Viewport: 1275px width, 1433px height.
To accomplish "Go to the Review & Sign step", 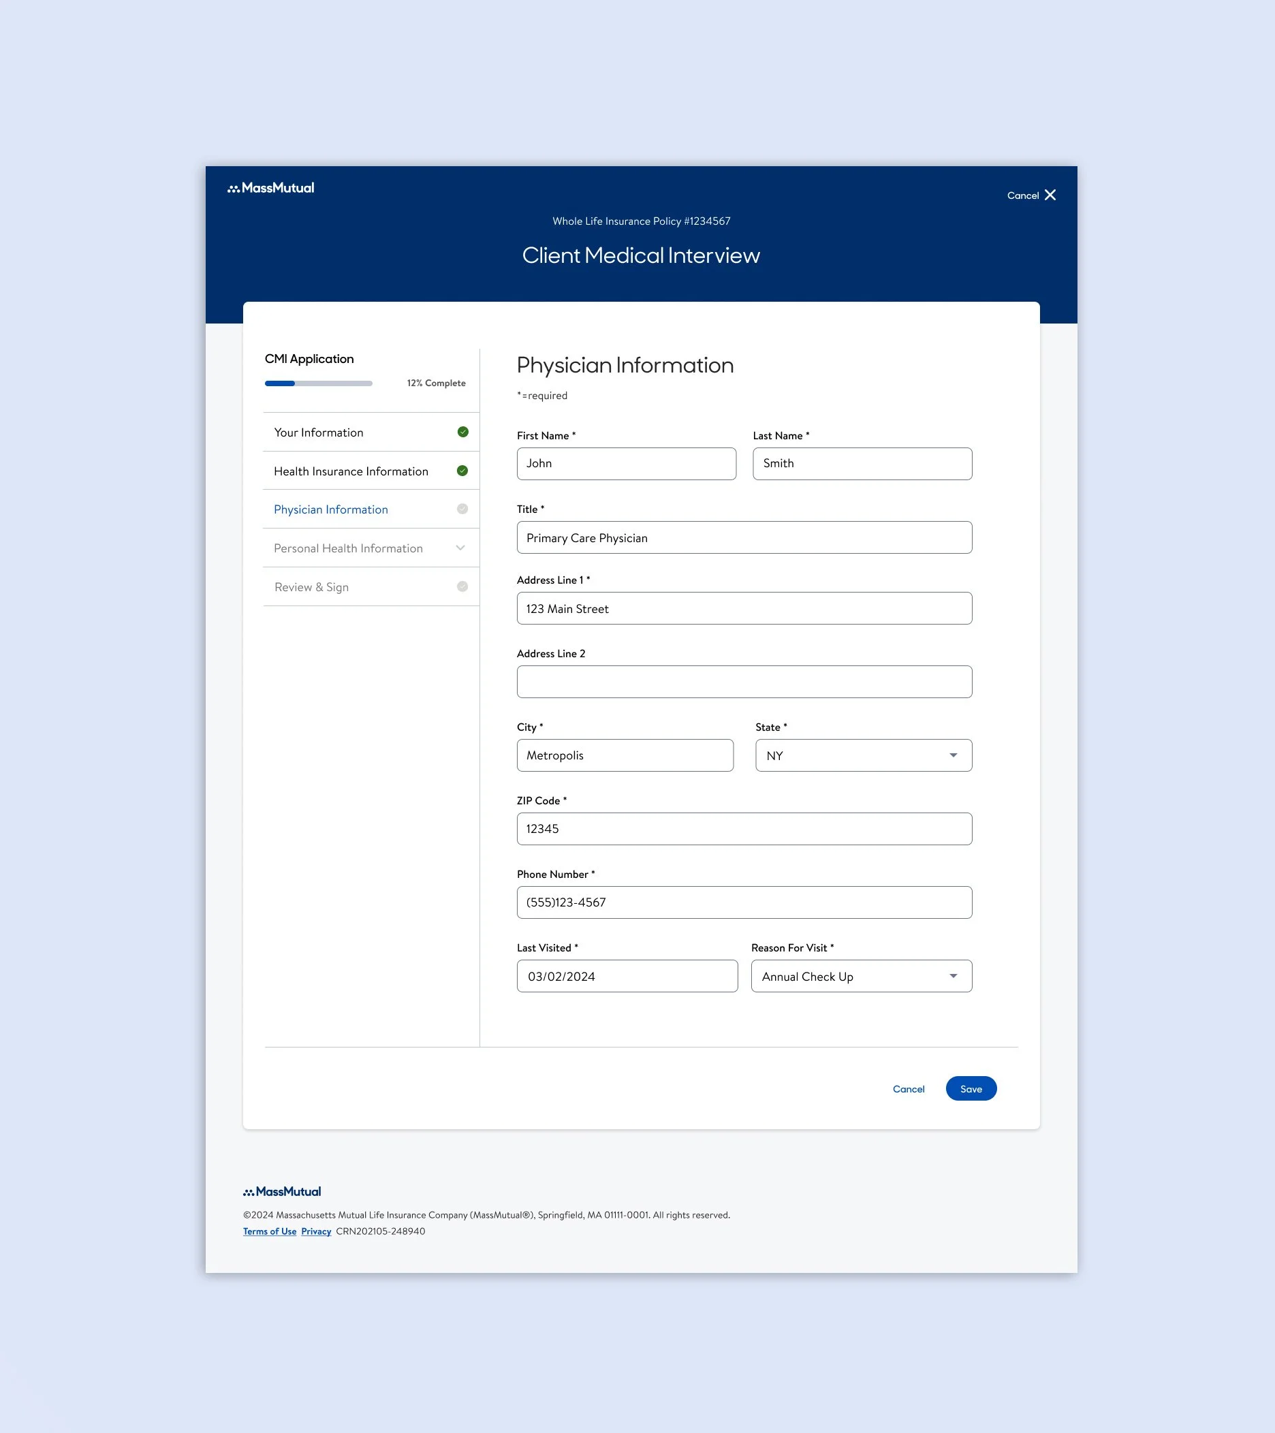I will click(x=371, y=587).
